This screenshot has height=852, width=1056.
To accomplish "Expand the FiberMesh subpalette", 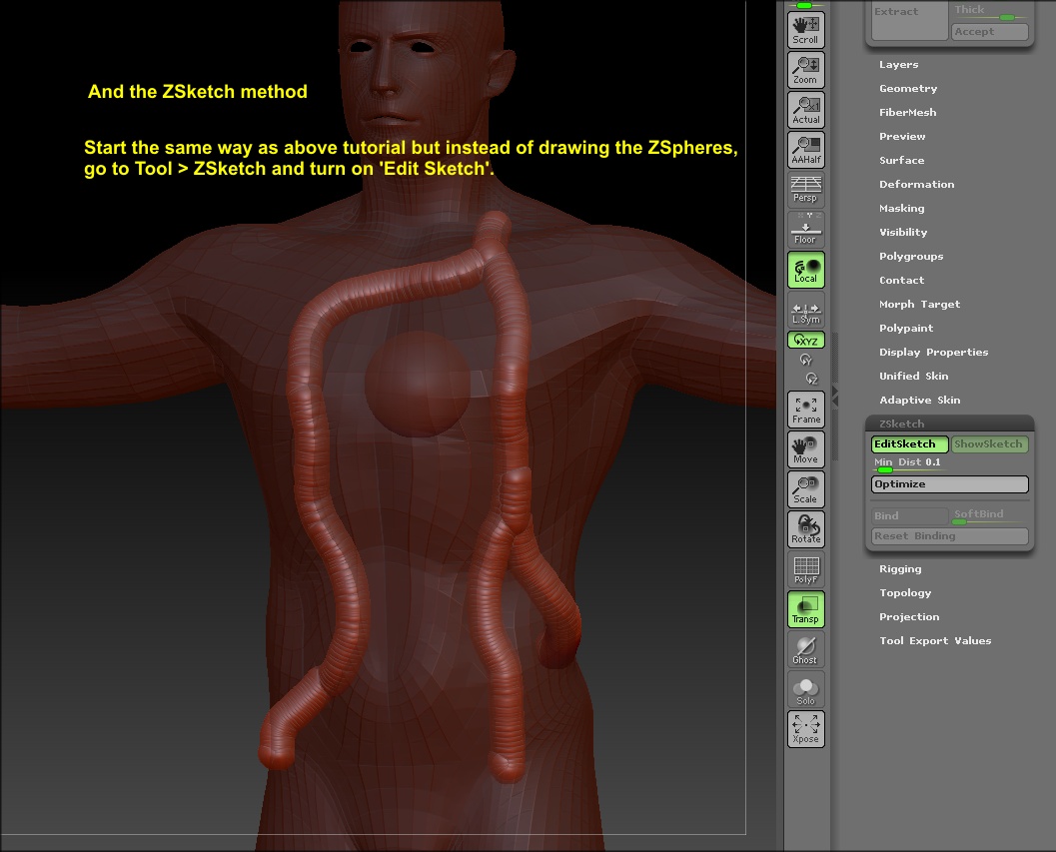I will coord(907,113).
